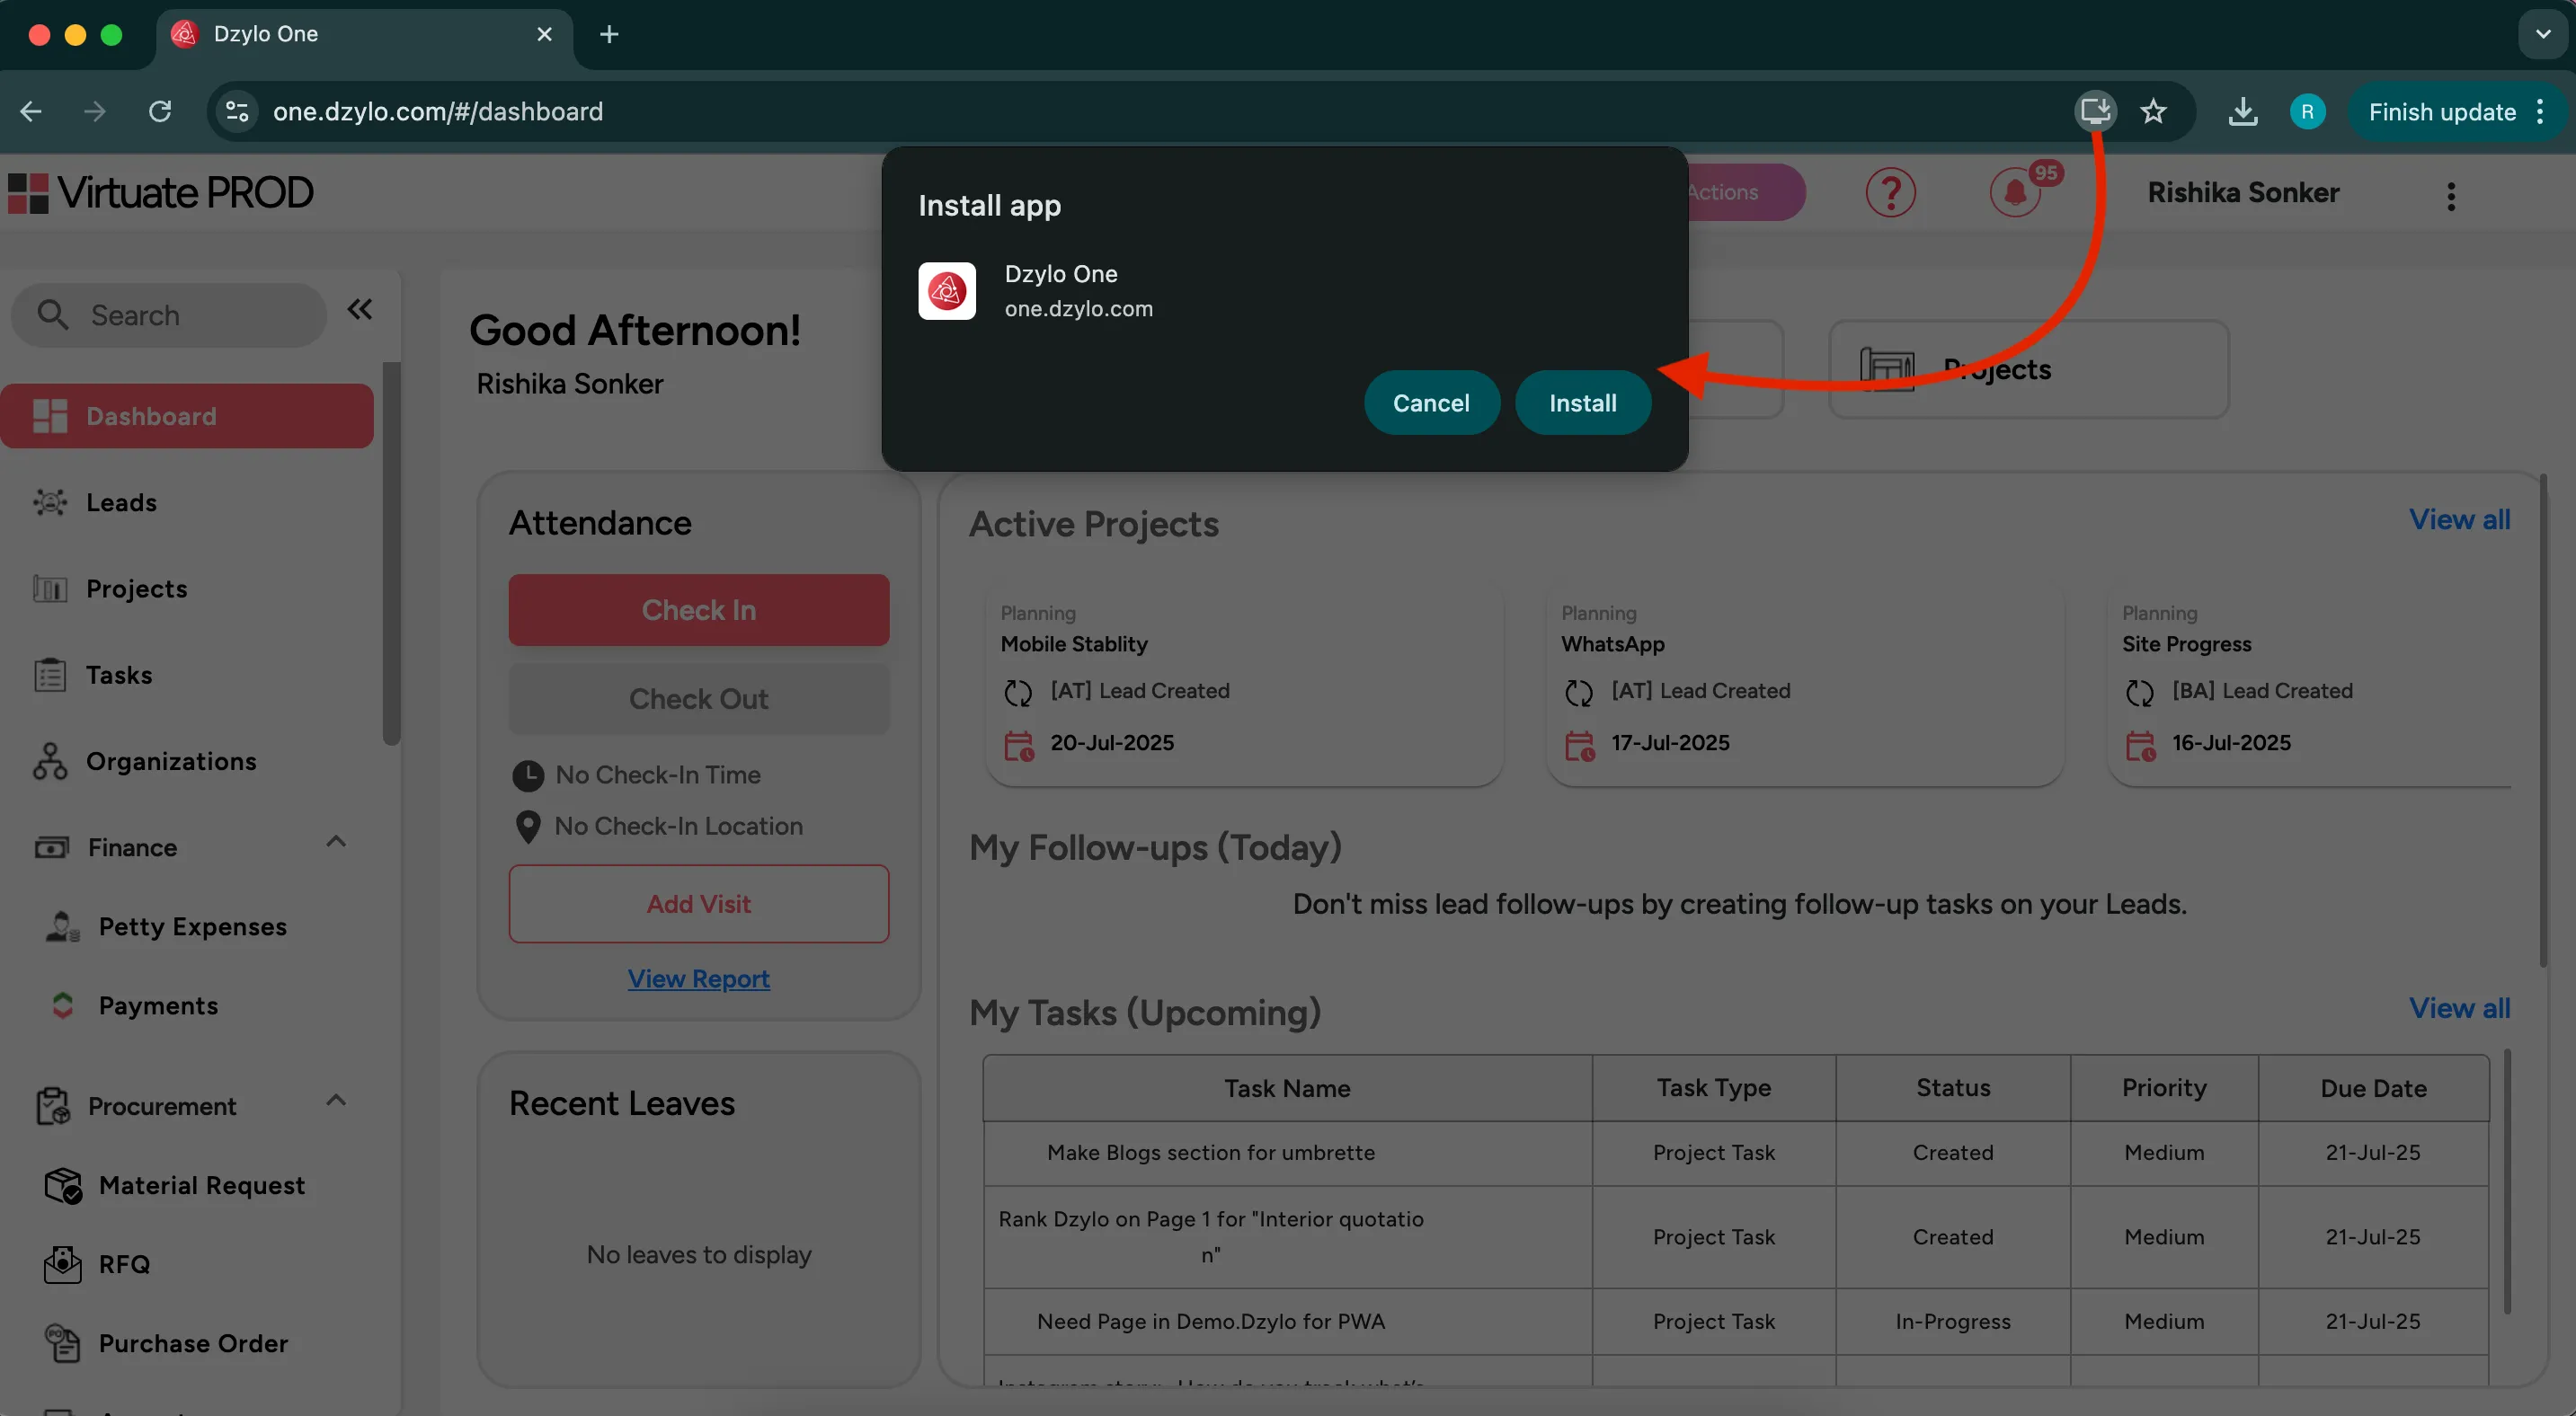Screen dimensions: 2576x1416
Task: Click the Task Name column header
Action: [x=1287, y=1088]
